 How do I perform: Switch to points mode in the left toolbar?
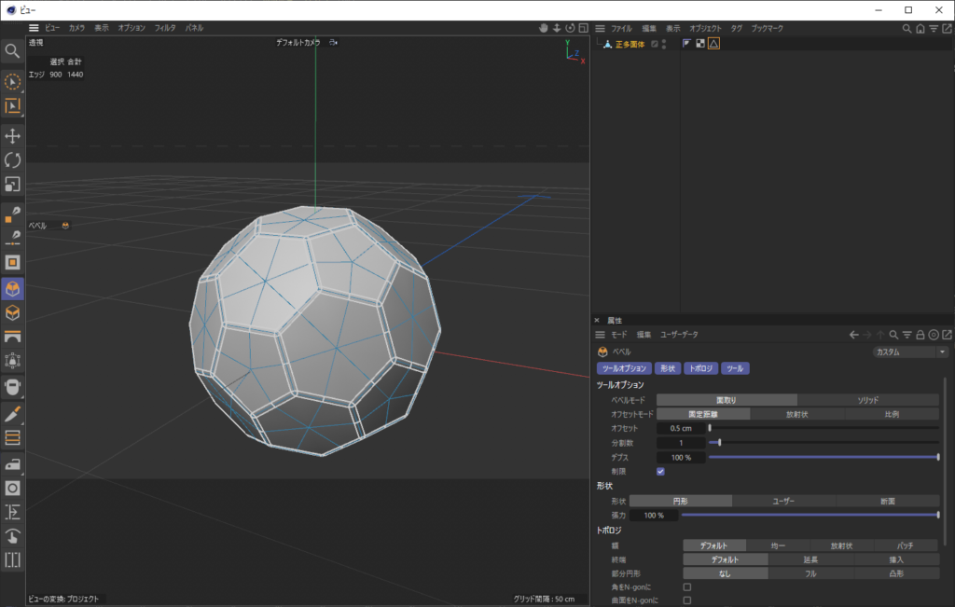tap(13, 212)
